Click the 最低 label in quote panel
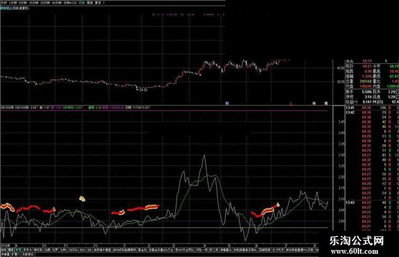 click(377, 76)
